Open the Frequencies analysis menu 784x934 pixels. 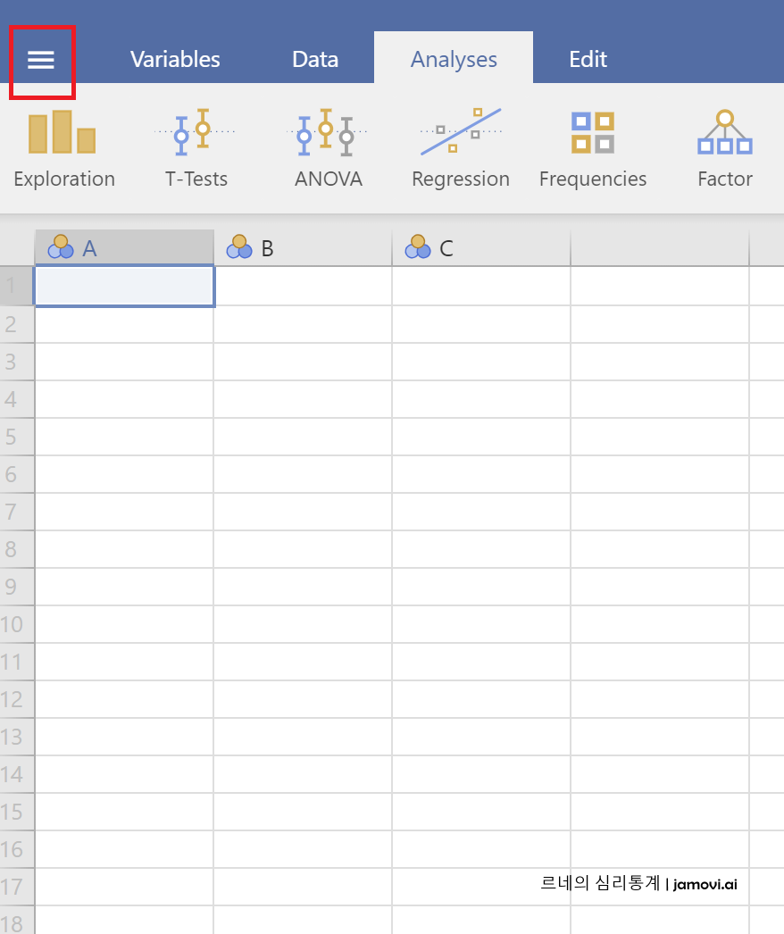593,149
